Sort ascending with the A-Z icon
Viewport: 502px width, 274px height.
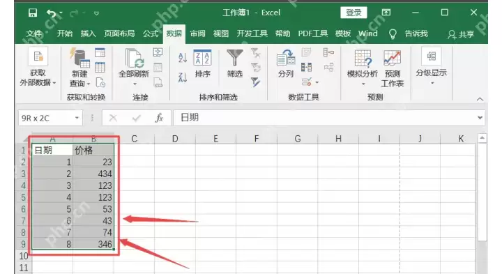[183, 58]
